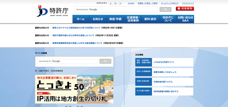The width and height of the screenshot is (228, 107).
Task: Set text size to small (小)
Action: [x=111, y=3]
